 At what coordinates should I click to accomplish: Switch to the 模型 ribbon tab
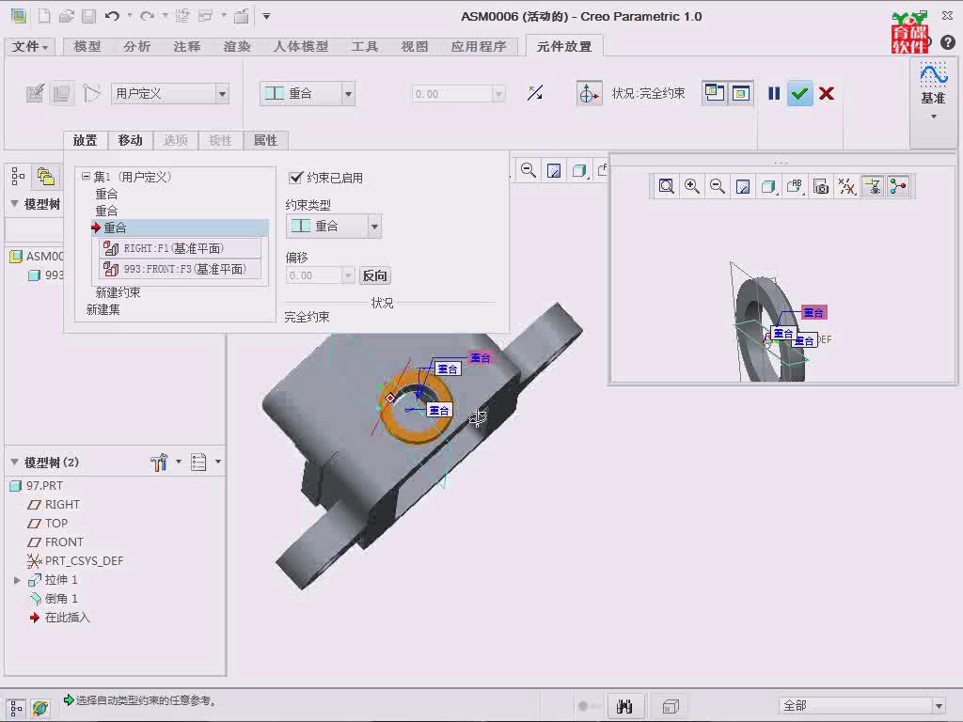[87, 47]
